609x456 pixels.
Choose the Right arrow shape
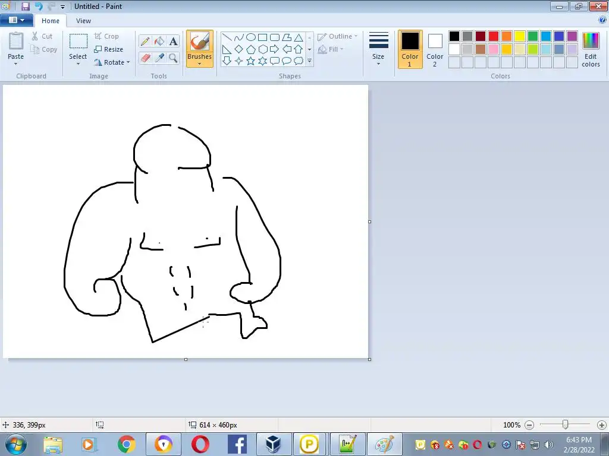pyautogui.click(x=275, y=49)
